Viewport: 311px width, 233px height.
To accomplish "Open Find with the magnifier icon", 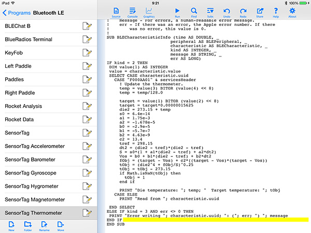I will click(x=194, y=12).
